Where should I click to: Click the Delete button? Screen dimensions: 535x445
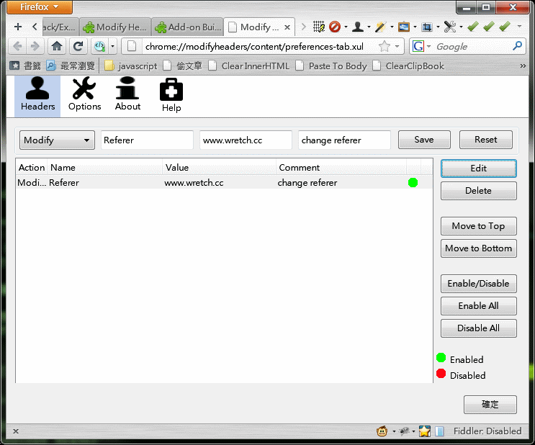click(478, 191)
